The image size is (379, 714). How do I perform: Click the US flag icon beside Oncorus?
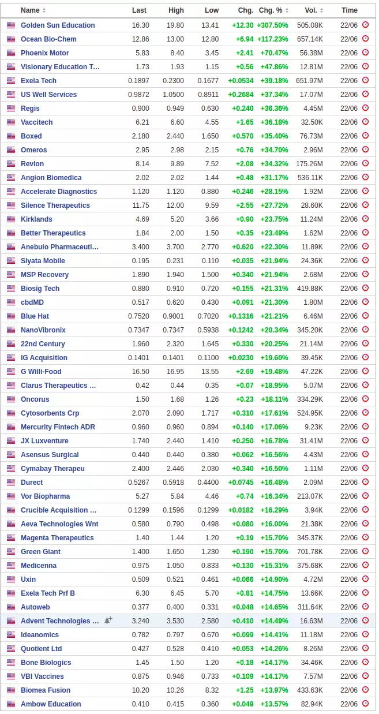point(11,399)
